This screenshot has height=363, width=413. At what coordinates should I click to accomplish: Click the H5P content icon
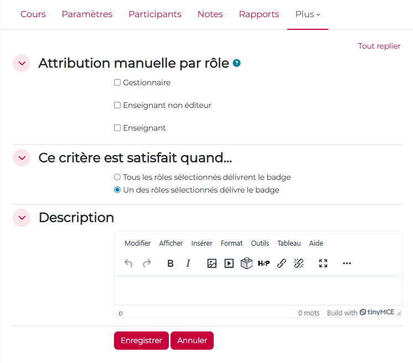pos(264,263)
